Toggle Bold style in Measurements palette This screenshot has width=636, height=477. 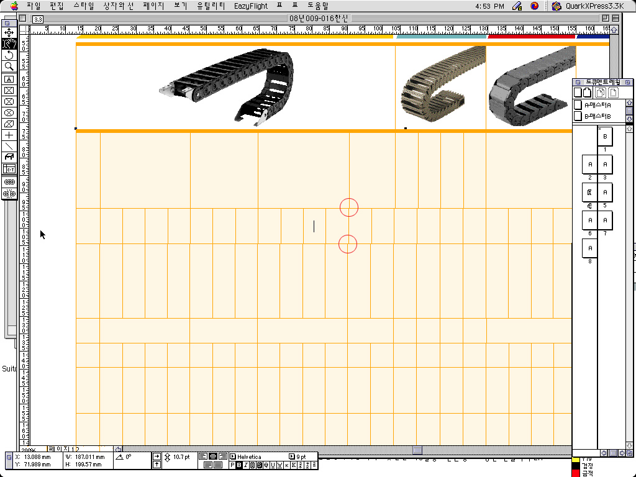(x=240, y=465)
